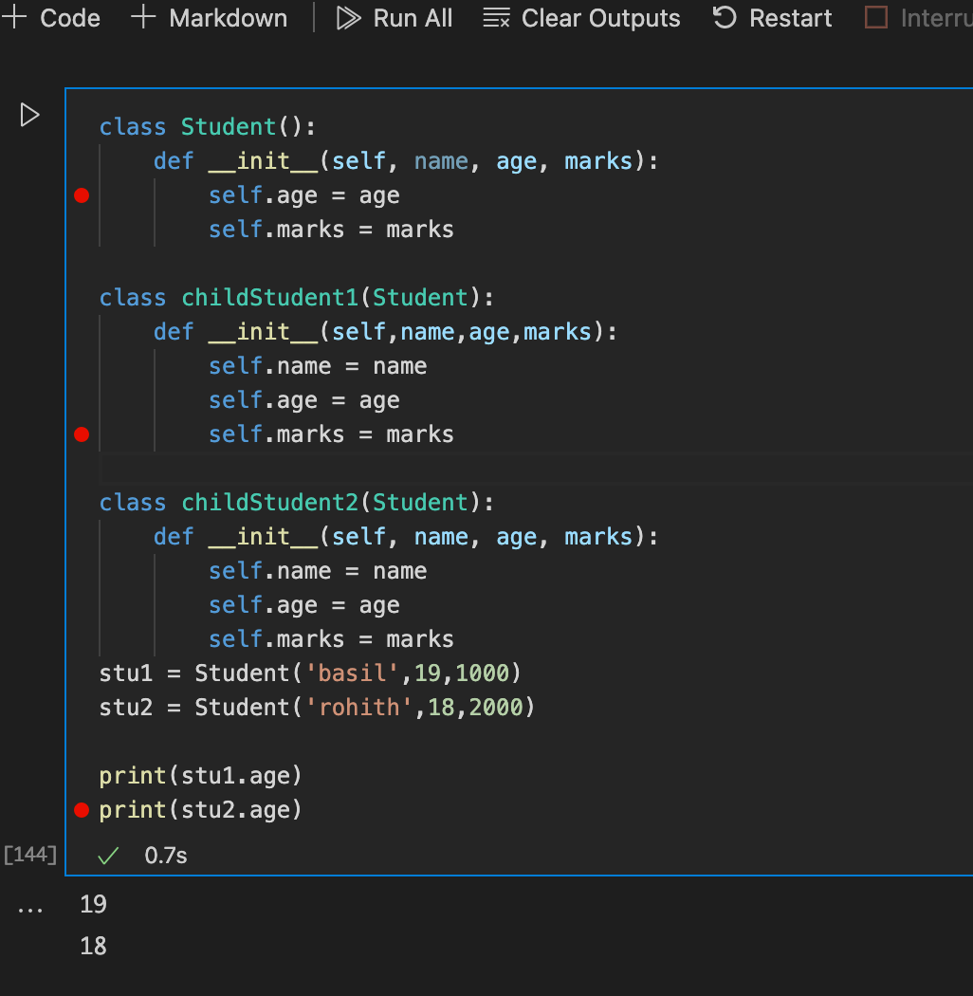The image size is (973, 996).
Task: Click the Interrupt square icon
Action: [x=874, y=17]
